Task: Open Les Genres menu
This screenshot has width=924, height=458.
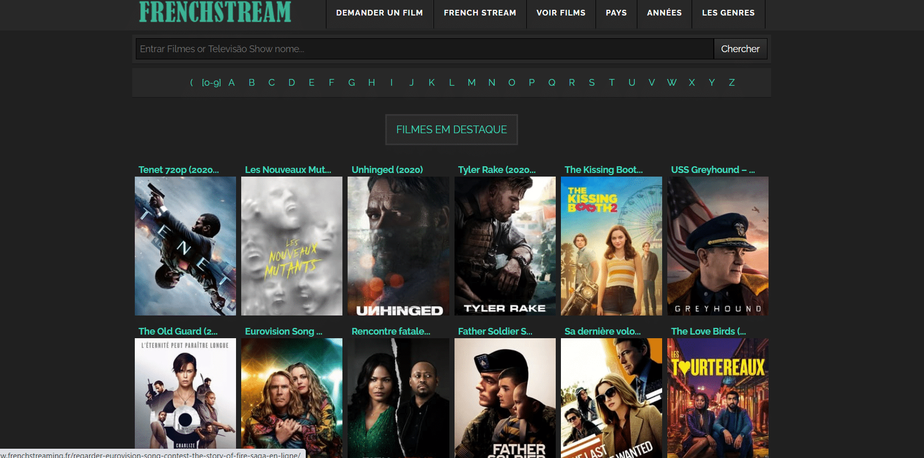Action: click(728, 13)
